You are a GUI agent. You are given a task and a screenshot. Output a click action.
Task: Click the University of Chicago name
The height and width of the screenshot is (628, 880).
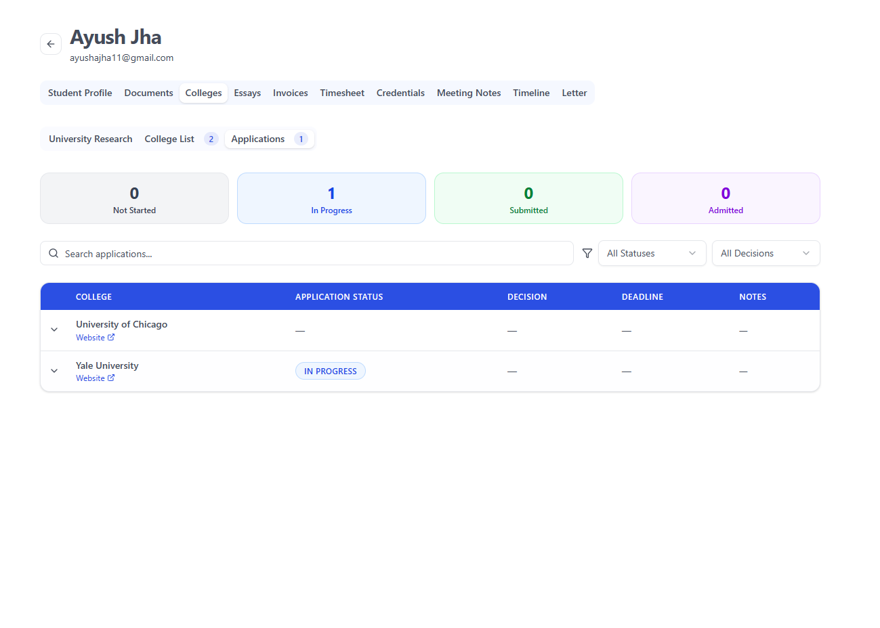tap(121, 324)
